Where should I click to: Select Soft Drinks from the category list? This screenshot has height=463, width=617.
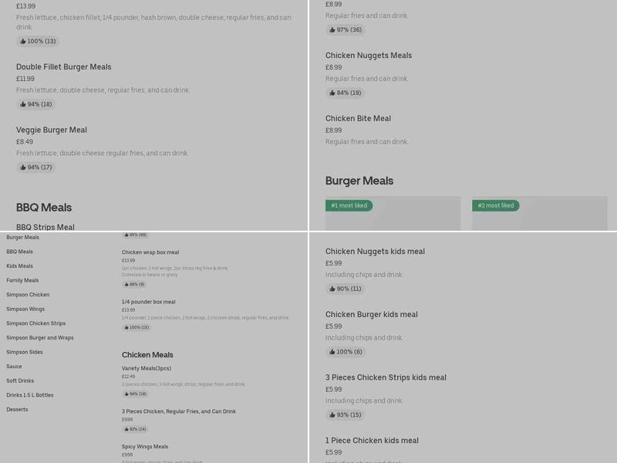coord(20,380)
